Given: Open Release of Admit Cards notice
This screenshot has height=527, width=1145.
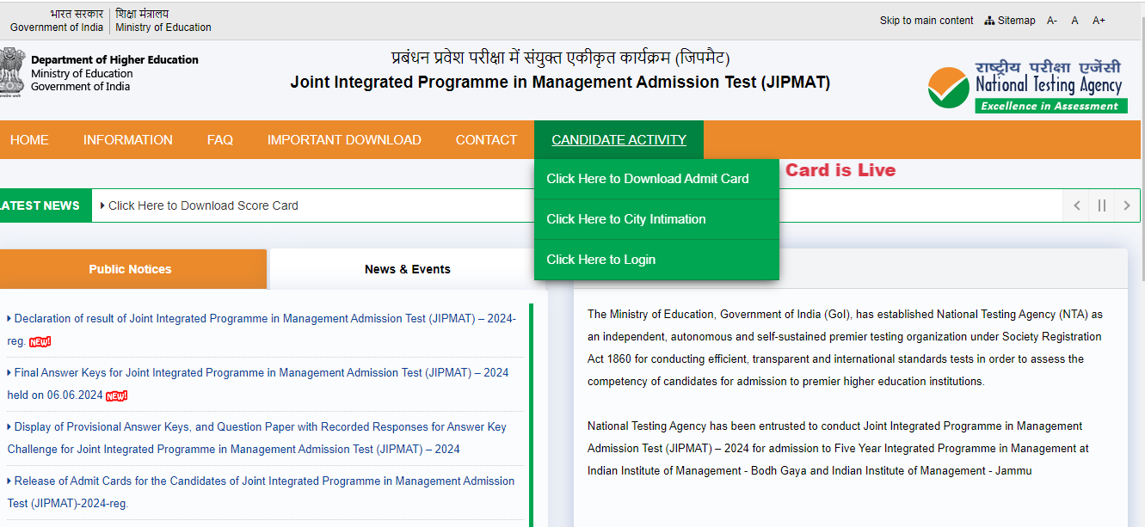Looking at the screenshot, I should click(261, 492).
